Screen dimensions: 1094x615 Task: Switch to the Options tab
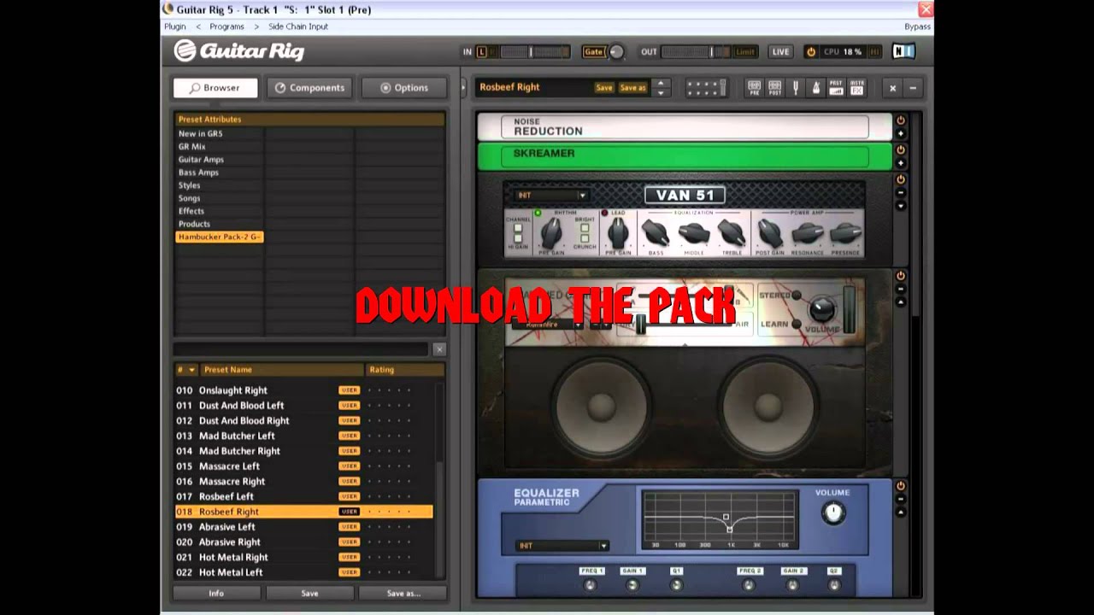pos(403,88)
